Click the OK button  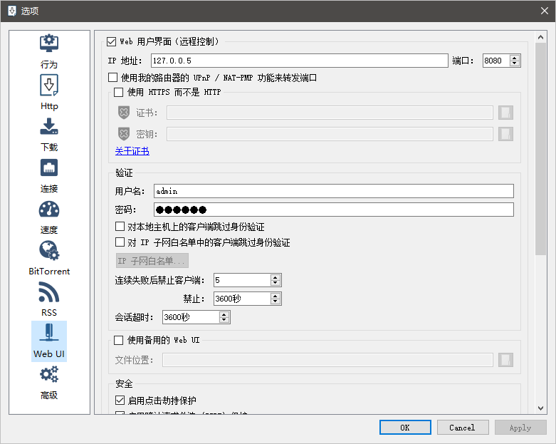point(405,428)
